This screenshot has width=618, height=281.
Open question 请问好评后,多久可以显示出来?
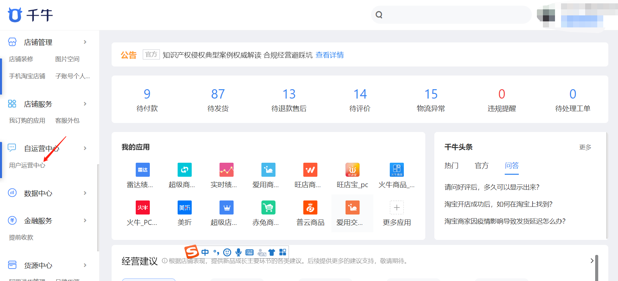click(x=492, y=187)
